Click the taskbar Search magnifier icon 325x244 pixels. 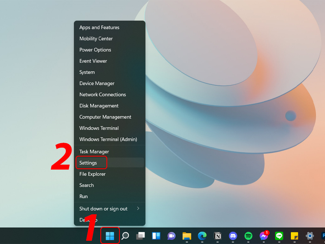point(125,236)
